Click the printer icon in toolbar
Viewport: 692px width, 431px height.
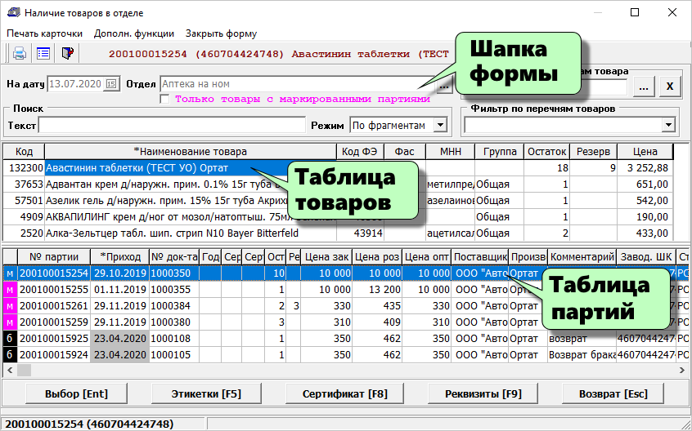click(20, 53)
